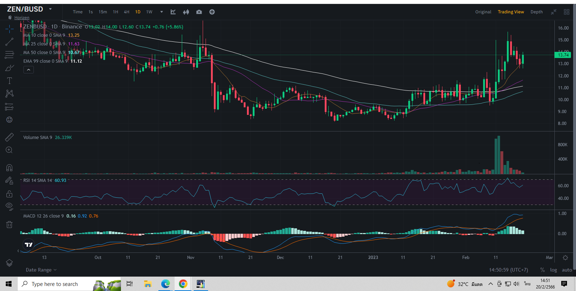Screen dimensions: 576x291
Task: Open the prediction and measurement tools
Action: click(x=9, y=107)
